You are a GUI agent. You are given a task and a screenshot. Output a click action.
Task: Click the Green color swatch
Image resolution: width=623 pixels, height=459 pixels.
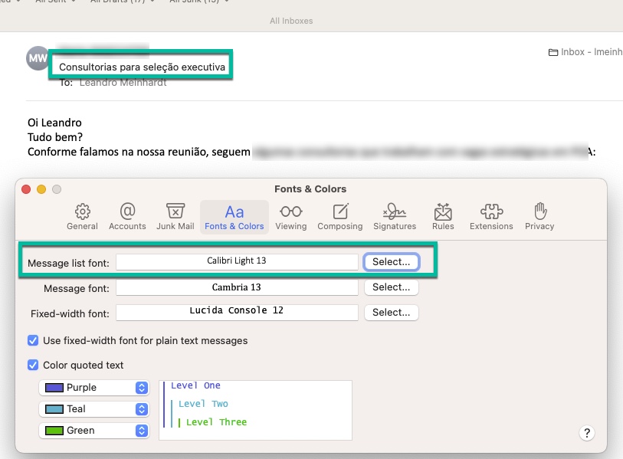click(54, 431)
